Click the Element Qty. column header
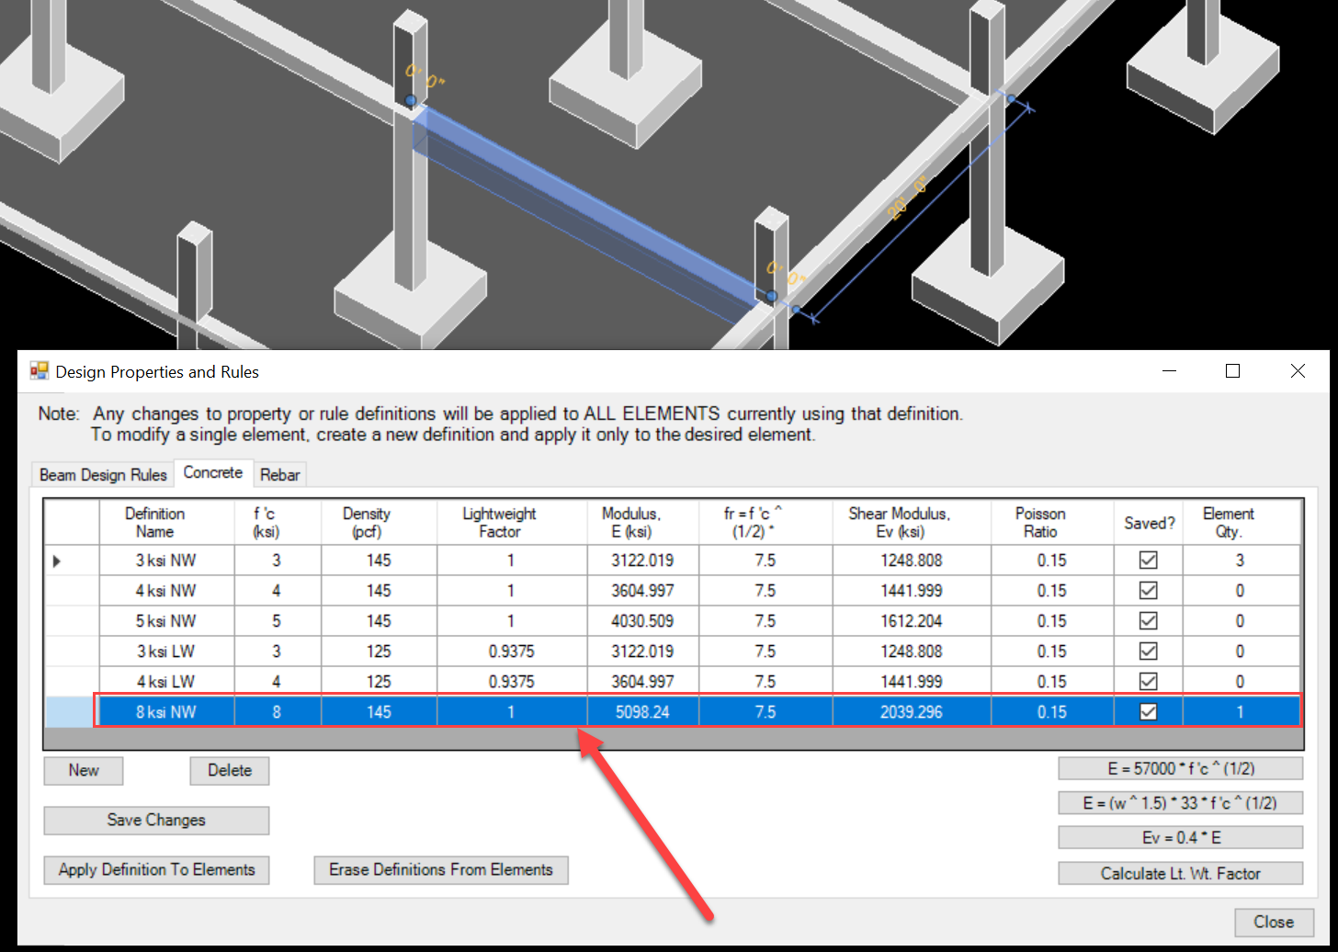Image resolution: width=1338 pixels, height=952 pixels. [x=1241, y=523]
